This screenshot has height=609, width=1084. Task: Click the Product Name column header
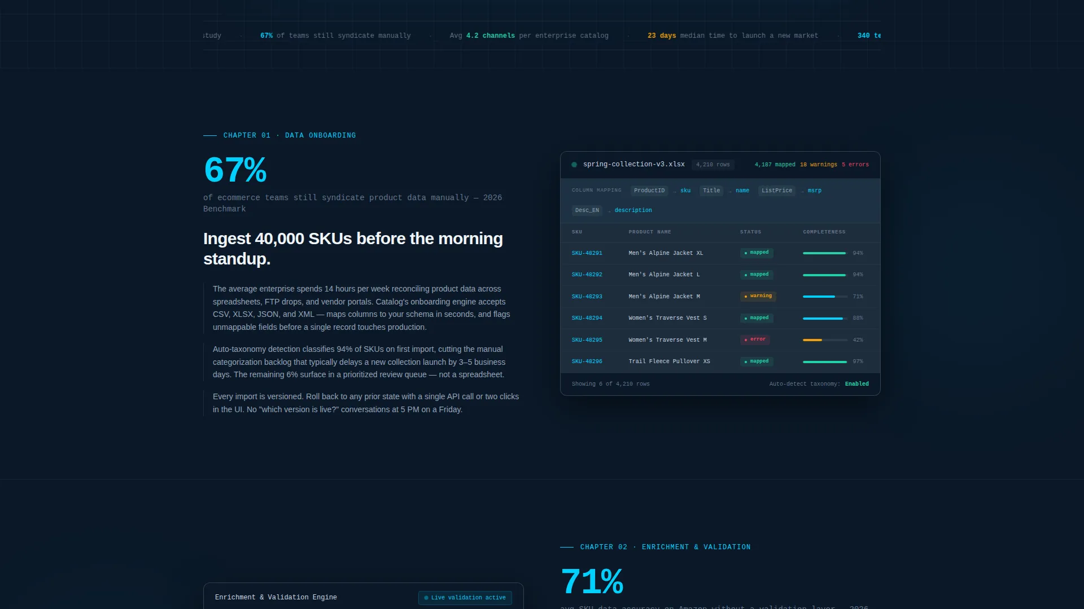point(650,232)
